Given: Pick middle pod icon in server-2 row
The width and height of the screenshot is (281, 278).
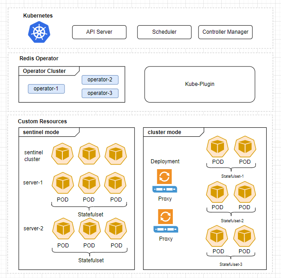Looking at the screenshot, I should [x=90, y=229].
